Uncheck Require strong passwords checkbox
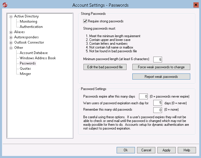 coord(85,21)
